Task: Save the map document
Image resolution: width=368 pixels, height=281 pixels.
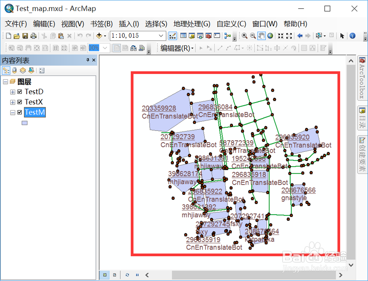Action: tap(25, 36)
